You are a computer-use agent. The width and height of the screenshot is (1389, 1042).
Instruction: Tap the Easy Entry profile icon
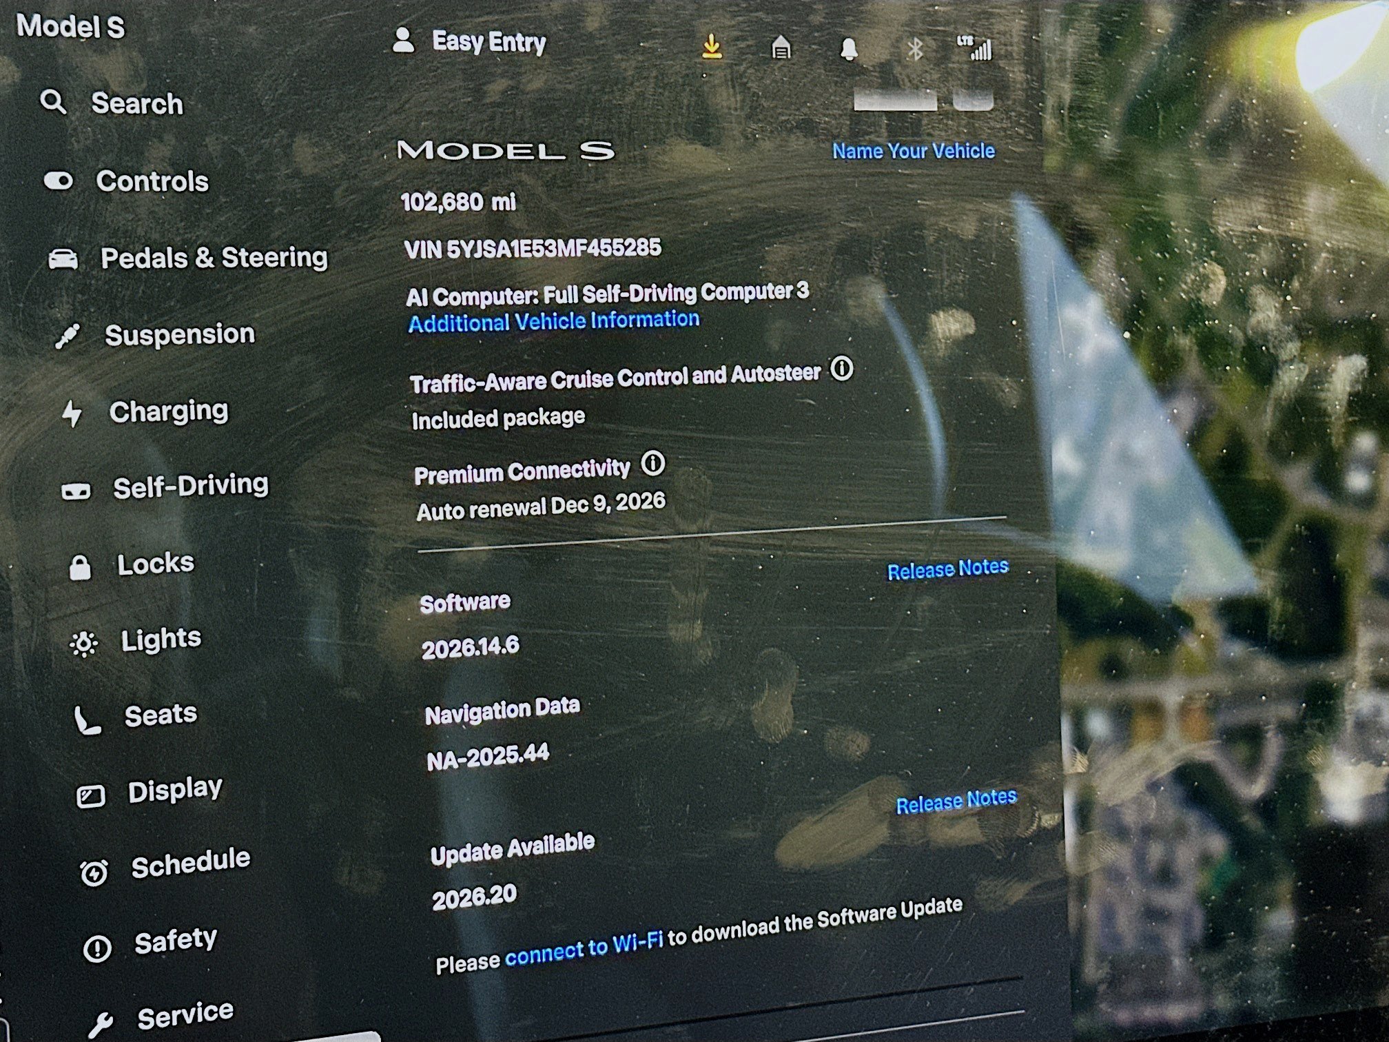[403, 41]
